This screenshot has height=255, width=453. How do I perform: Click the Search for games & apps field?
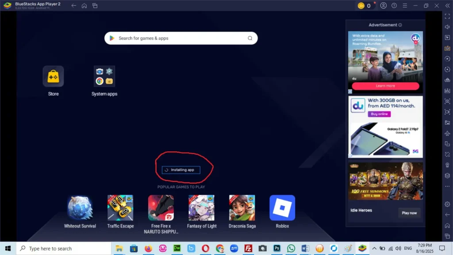[x=181, y=39]
